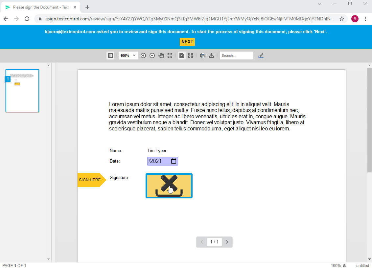Click the zoom in plus icon

tap(143, 56)
